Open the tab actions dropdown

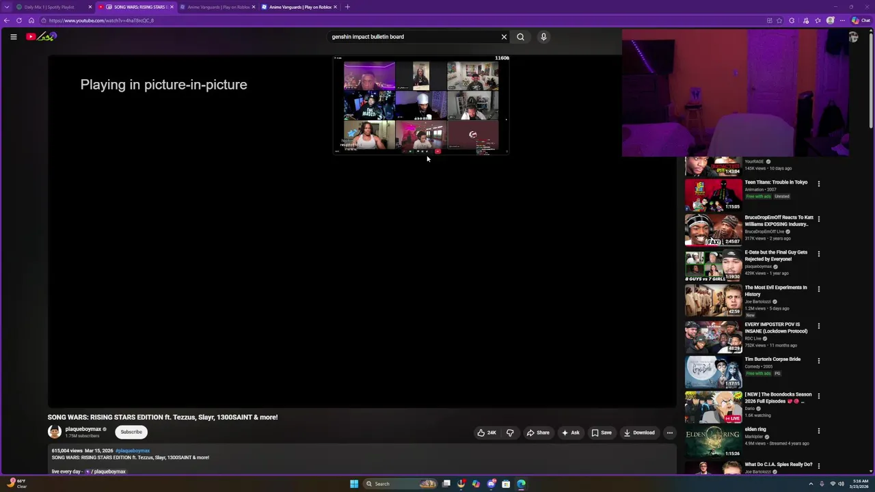coord(8,7)
